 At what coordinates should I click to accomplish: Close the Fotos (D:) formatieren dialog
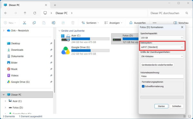coord(182,27)
